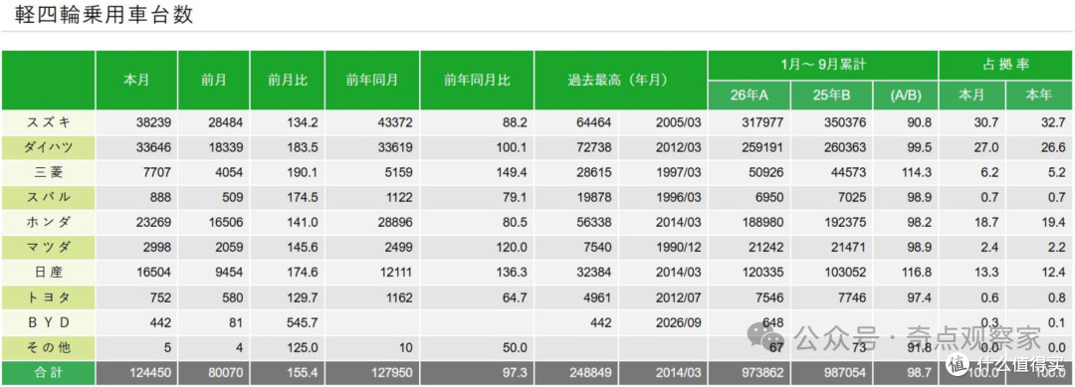This screenshot has height=387, width=1075.
Task: Click the 前年同月比 column header
Action: pos(477,81)
